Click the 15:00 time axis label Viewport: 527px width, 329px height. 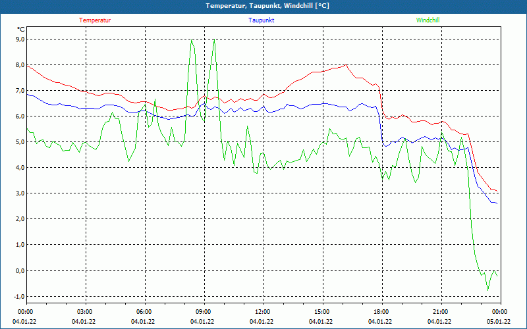point(322,312)
